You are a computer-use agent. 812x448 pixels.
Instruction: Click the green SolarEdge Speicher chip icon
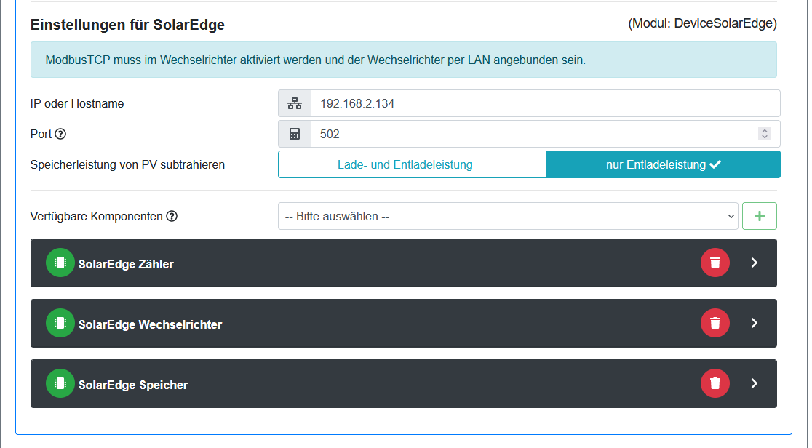click(60, 384)
